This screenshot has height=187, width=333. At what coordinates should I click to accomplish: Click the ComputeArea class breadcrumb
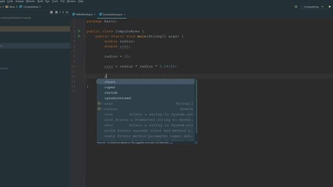click(29, 7)
